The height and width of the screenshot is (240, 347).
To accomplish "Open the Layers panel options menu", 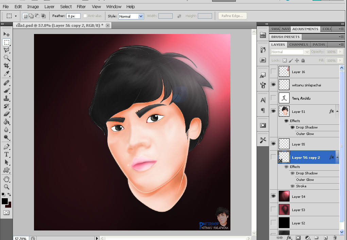I will (x=341, y=45).
